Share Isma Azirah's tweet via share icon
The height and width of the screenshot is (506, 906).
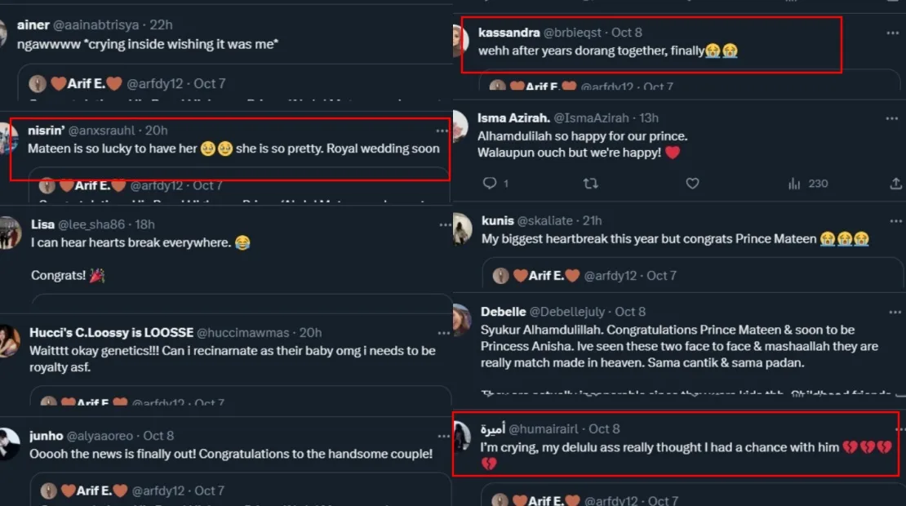896,184
